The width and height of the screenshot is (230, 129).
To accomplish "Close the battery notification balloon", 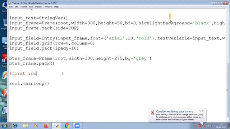I will (203, 111).
